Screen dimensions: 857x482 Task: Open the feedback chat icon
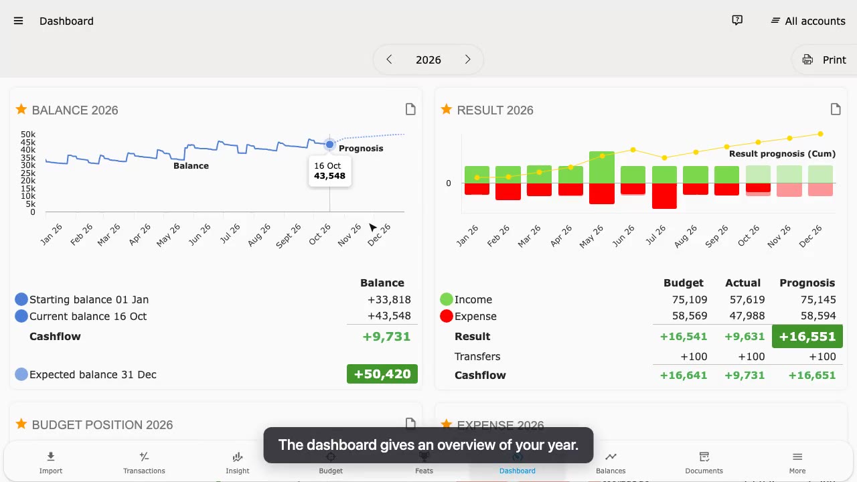click(737, 21)
